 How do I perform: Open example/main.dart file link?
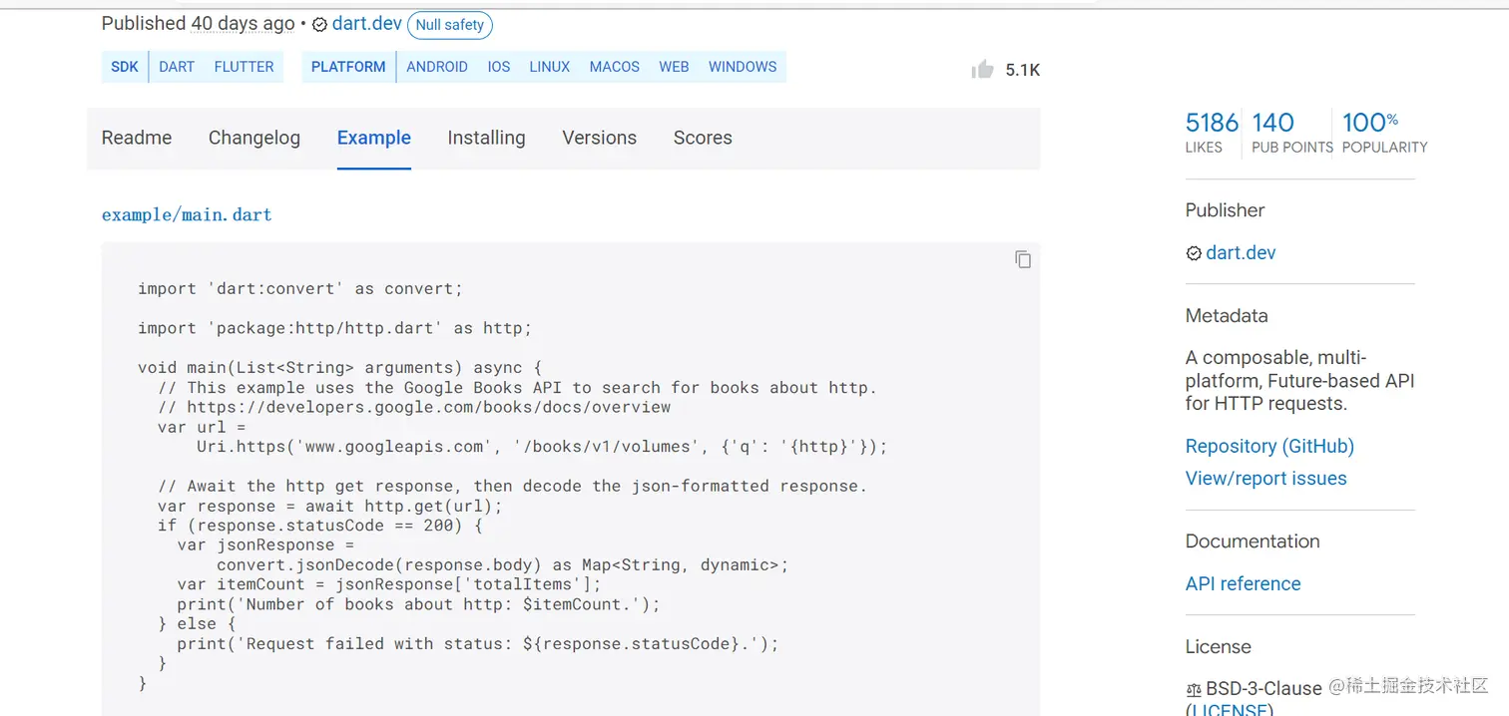click(x=187, y=214)
